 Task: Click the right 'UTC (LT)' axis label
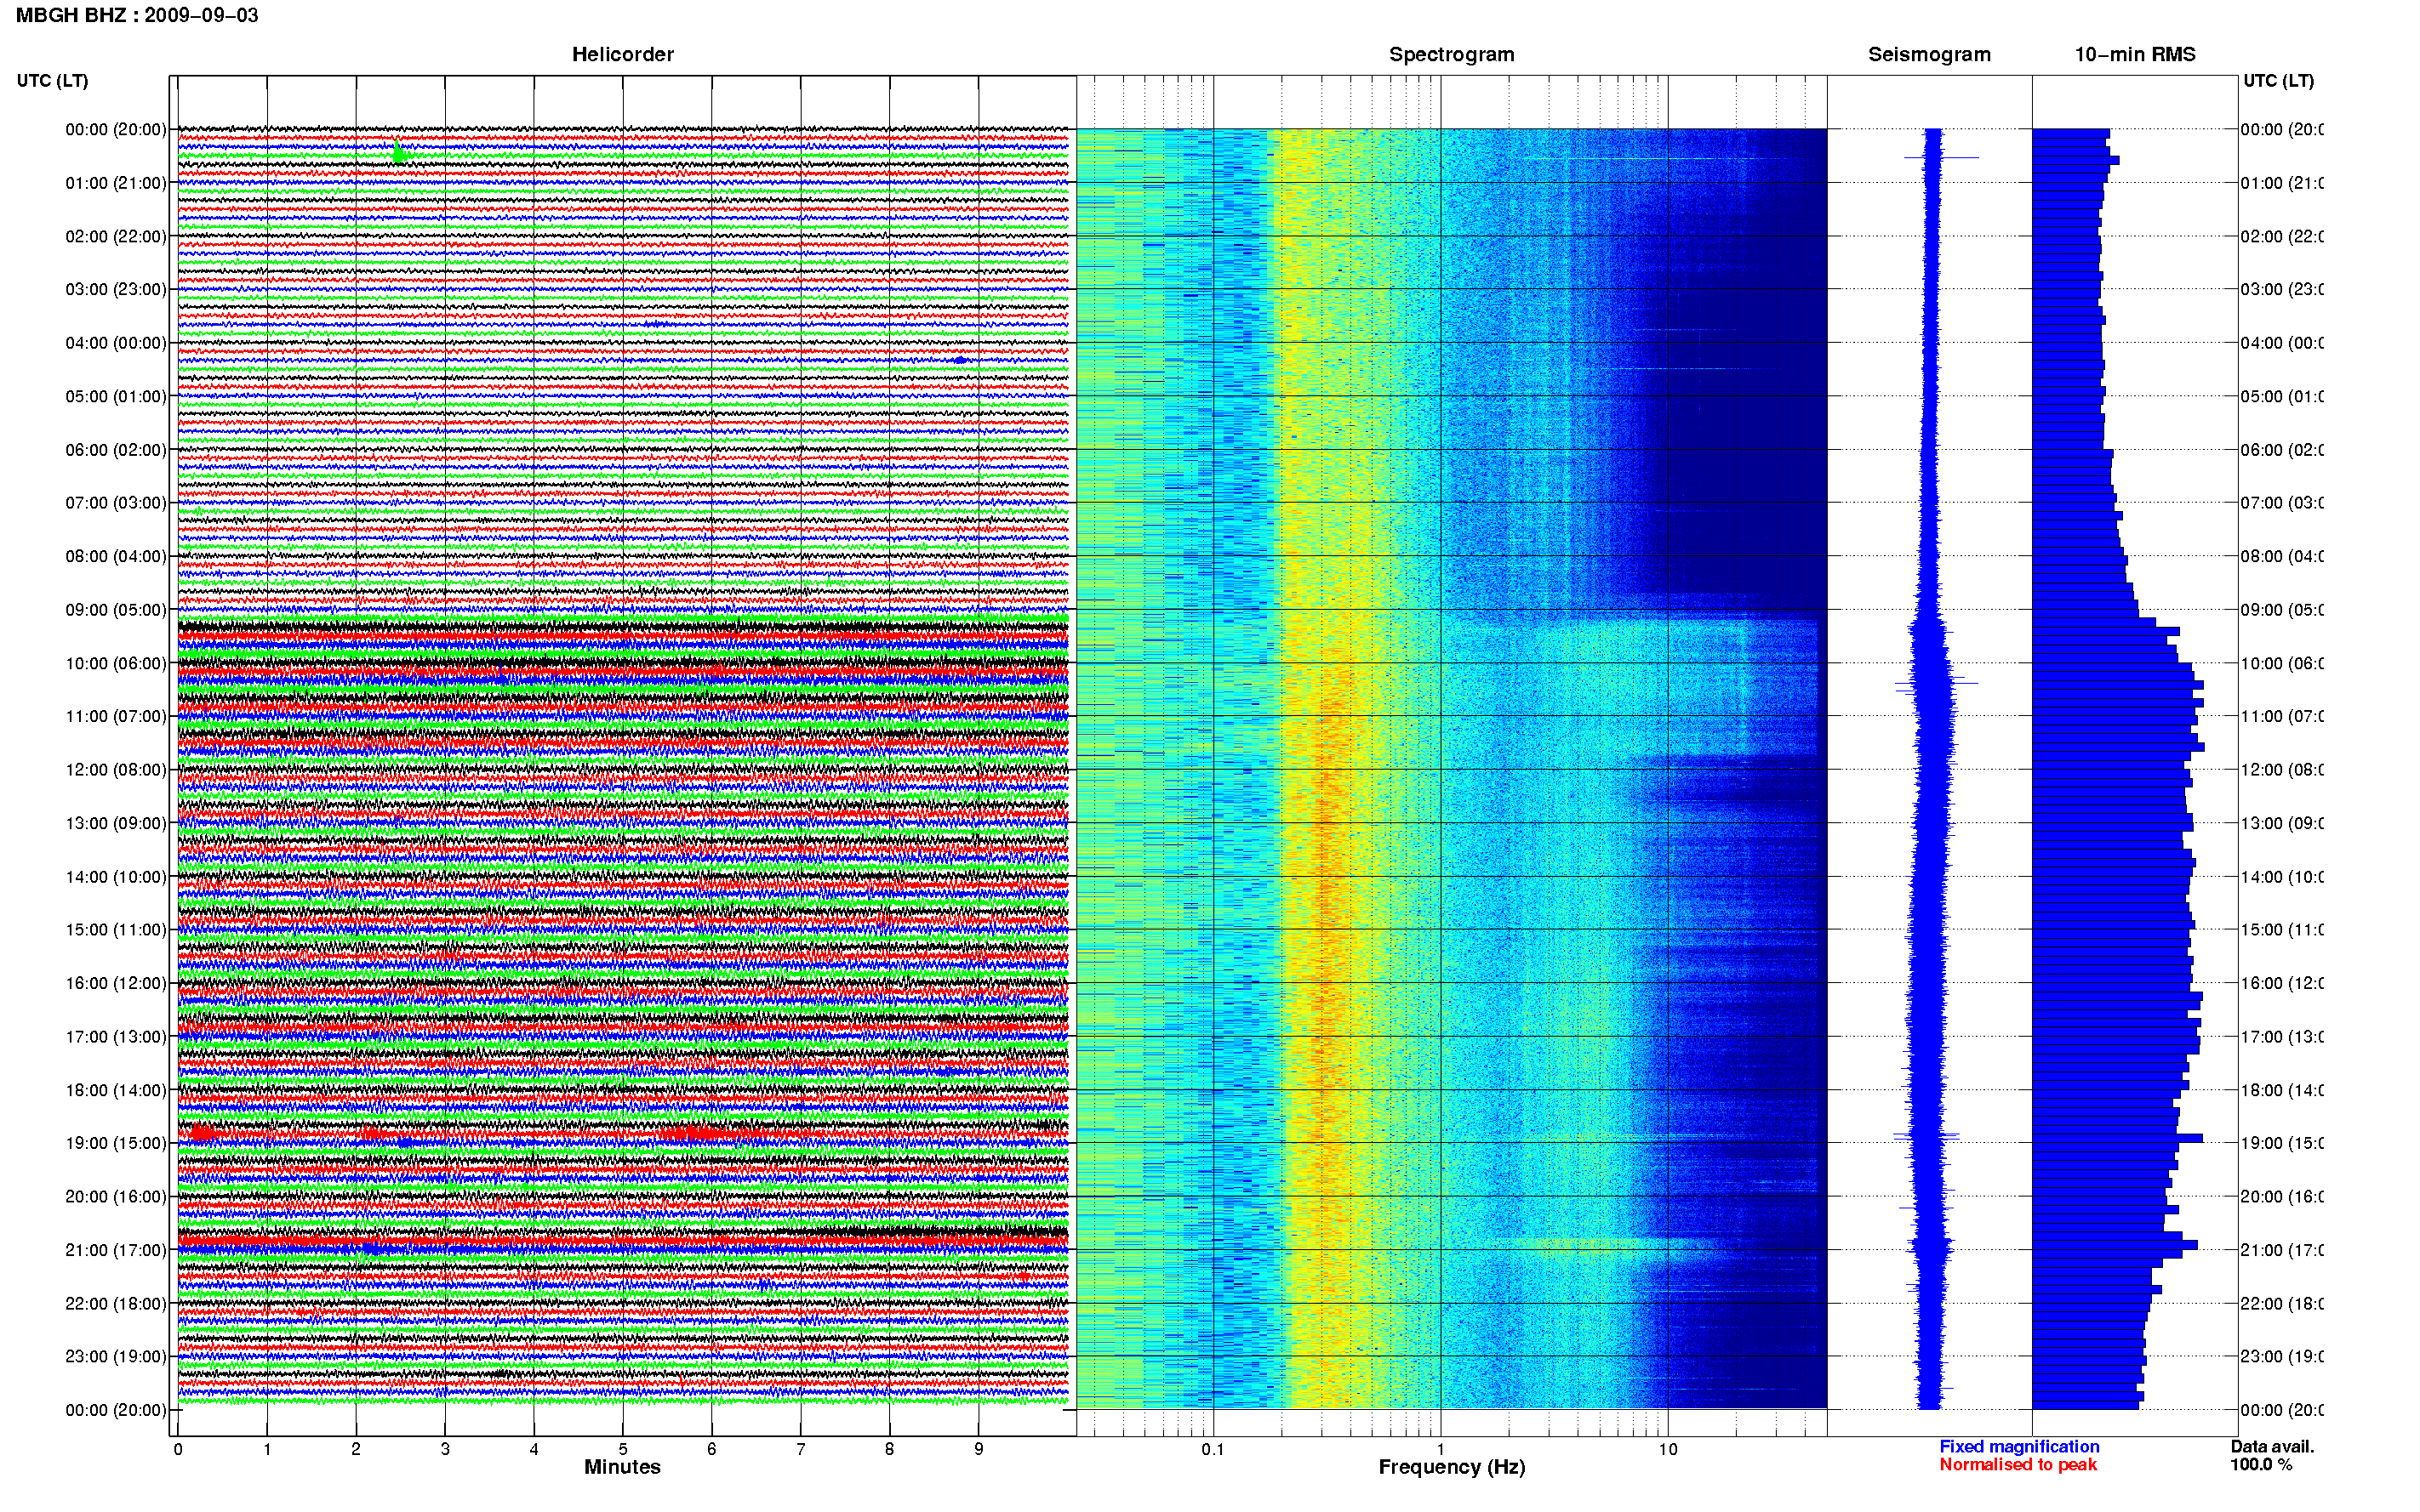[2278, 80]
